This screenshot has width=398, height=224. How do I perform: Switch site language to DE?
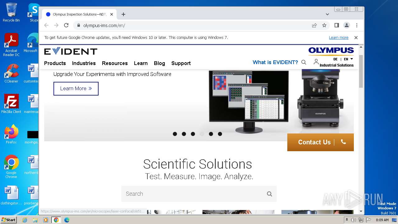[336, 59]
